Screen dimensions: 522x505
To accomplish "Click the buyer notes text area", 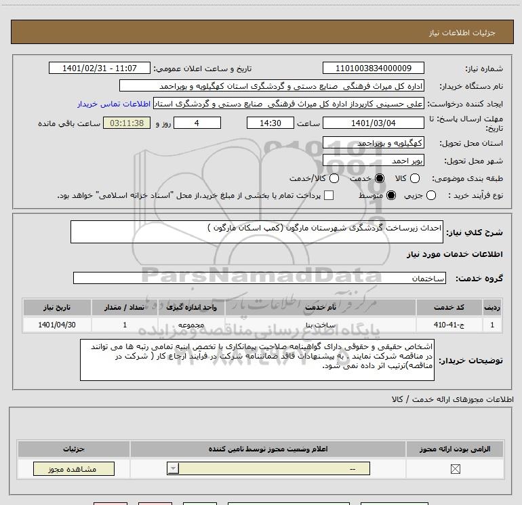I will pos(257,360).
